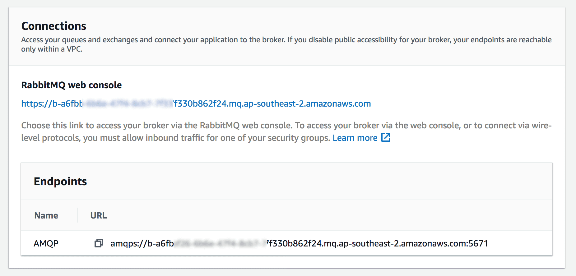
Task: Click the Connections panel heading
Action: pos(54,26)
